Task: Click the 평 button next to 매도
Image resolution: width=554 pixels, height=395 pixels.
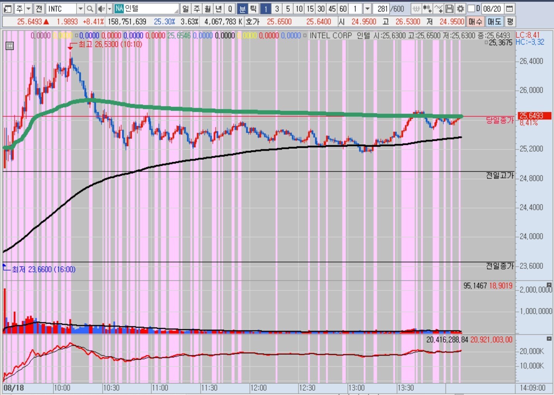Action: pos(510,22)
